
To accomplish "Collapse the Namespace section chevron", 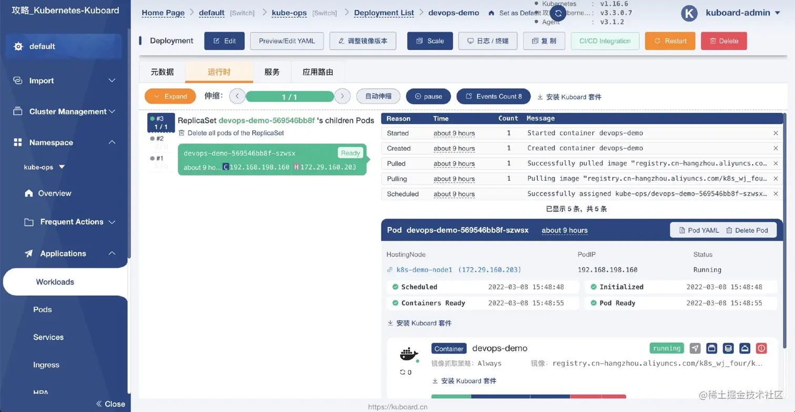I will pos(111,142).
